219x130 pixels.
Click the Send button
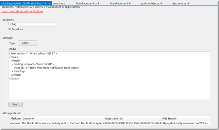tap(16, 104)
